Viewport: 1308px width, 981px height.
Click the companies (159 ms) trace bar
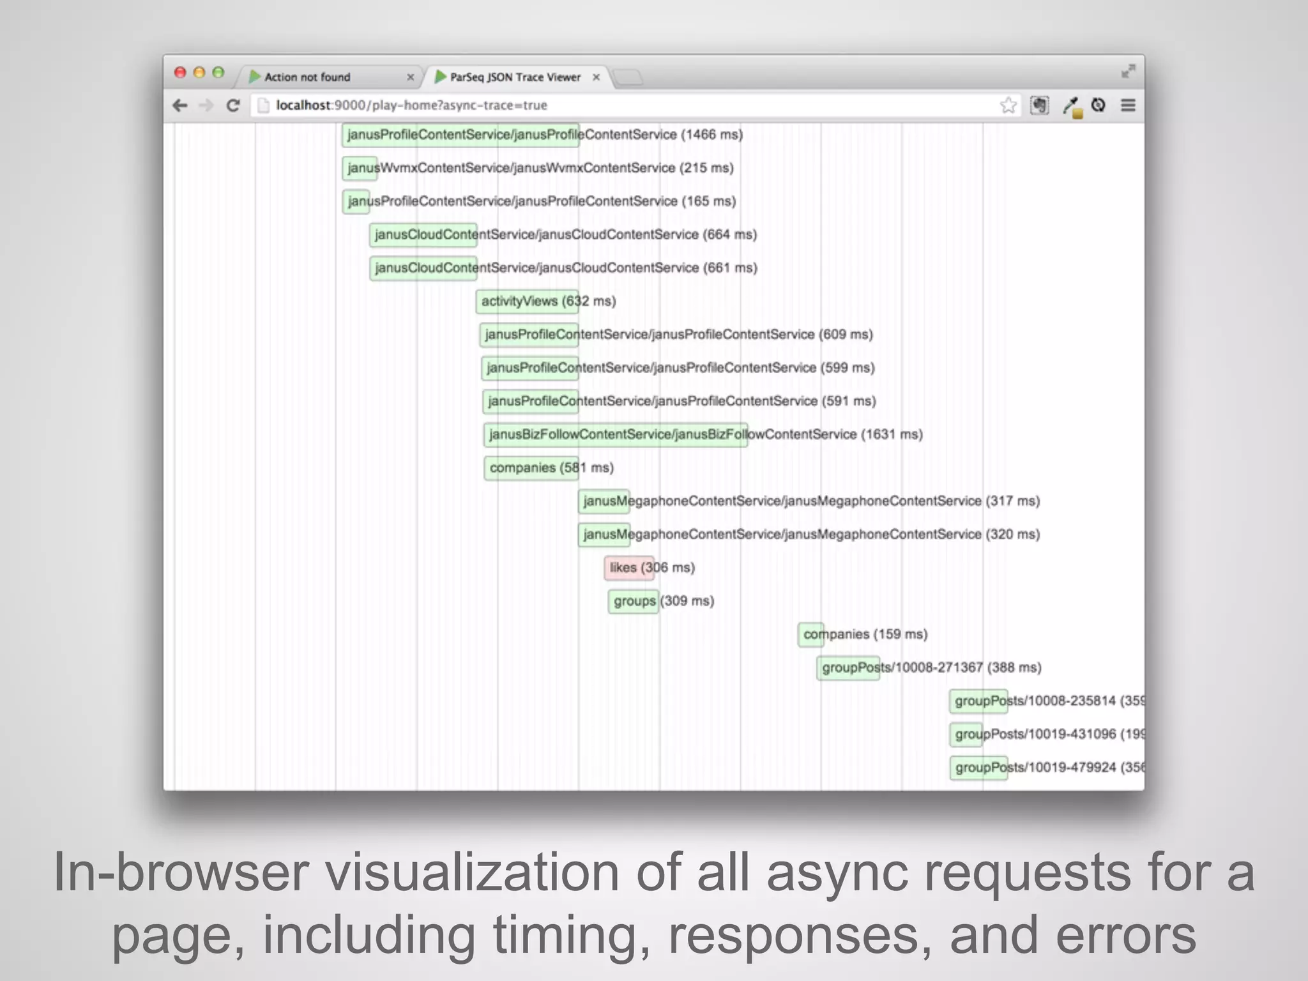[x=810, y=634]
